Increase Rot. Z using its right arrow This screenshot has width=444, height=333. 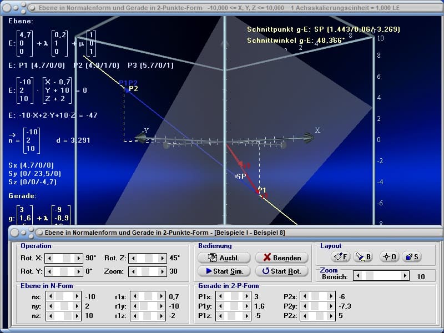coord(162,258)
